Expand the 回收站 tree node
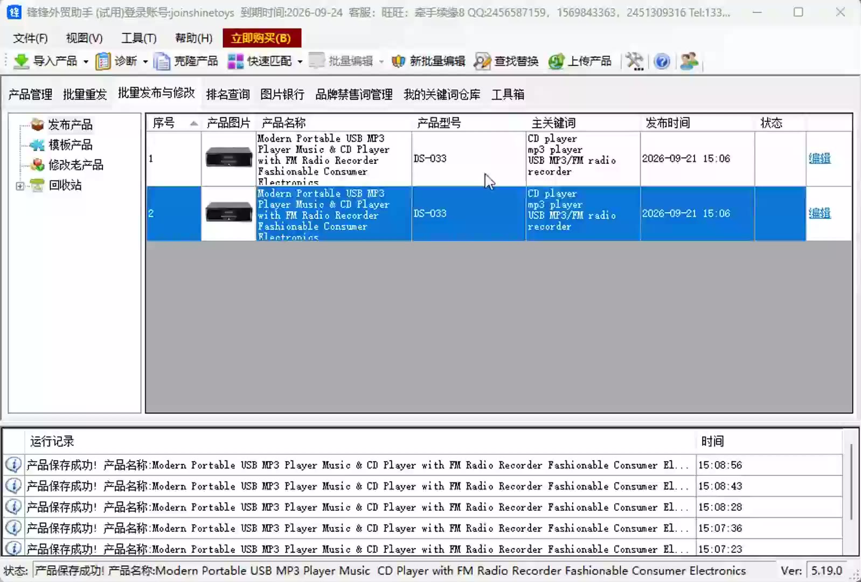Viewport: 861px width, 582px height. pos(20,186)
